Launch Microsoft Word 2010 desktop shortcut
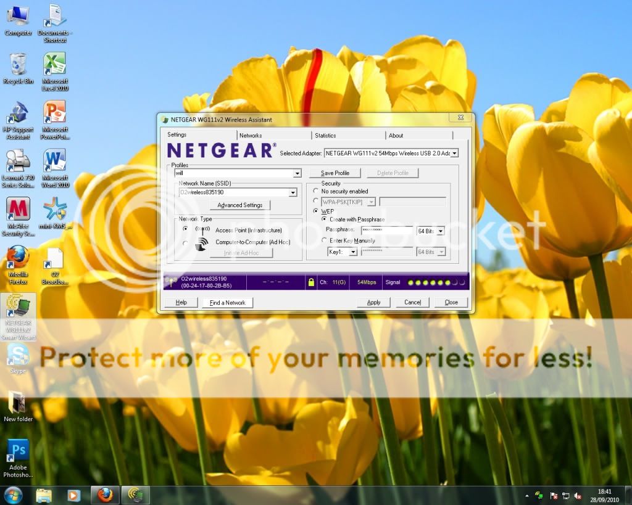Screen dimensions: 632x505 (x=55, y=168)
